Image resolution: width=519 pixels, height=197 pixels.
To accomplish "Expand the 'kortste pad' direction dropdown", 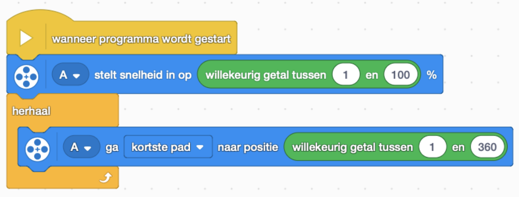I will pos(168,147).
